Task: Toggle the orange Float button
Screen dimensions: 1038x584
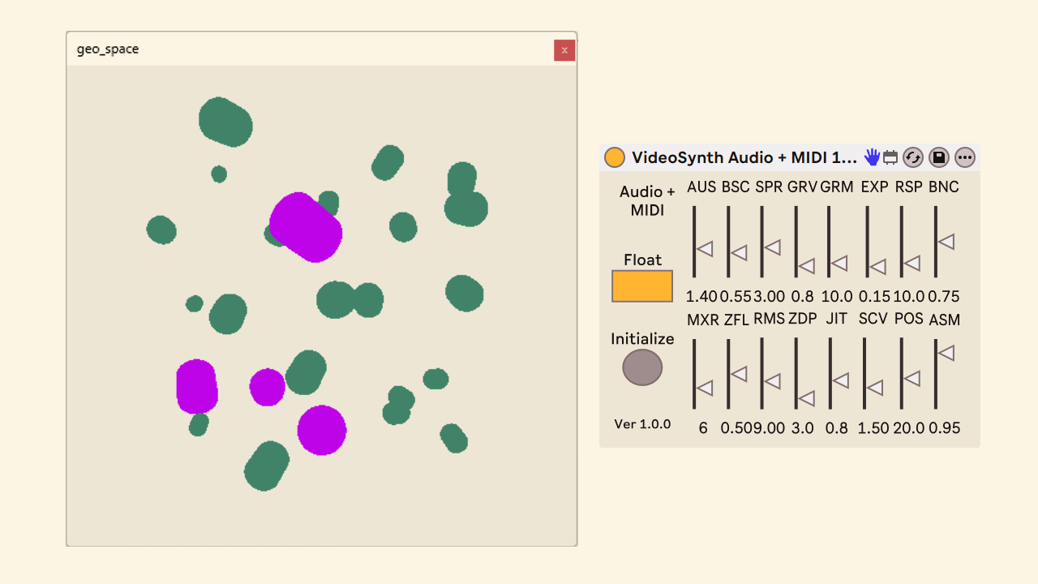Action: tap(641, 286)
